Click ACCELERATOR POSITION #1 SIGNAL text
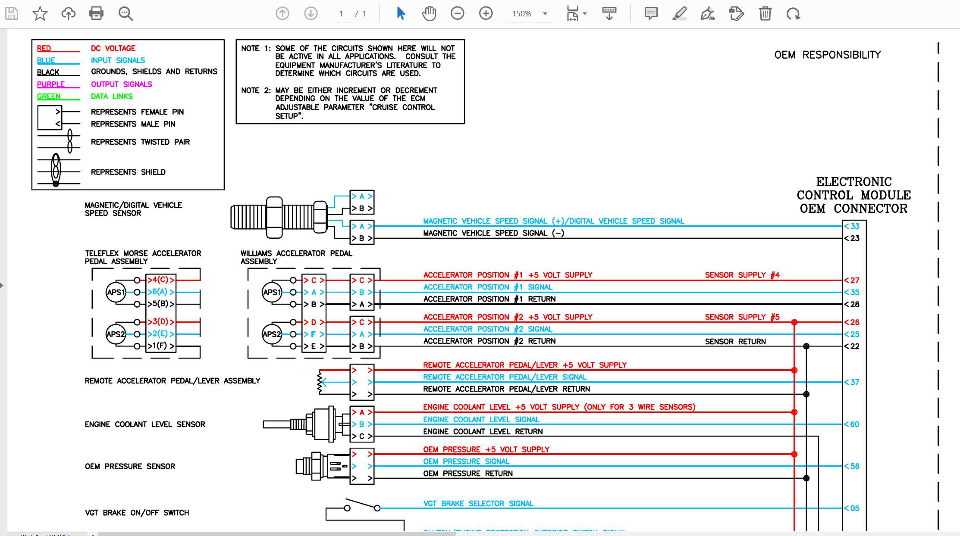 click(487, 287)
